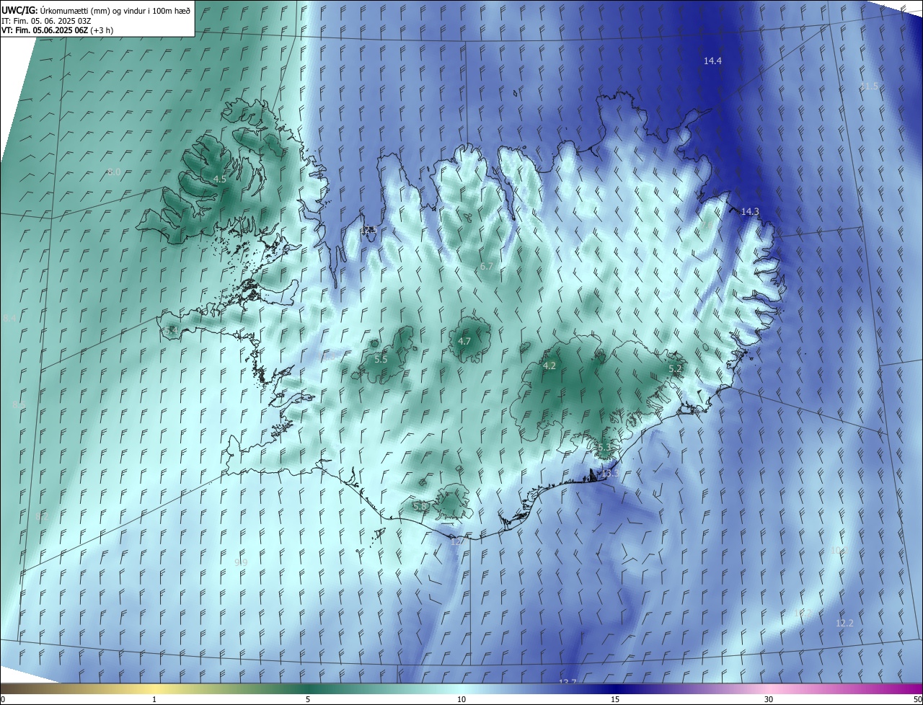The image size is (923, 705).
Task: Click the 12.2 value label
Action: pos(844,623)
